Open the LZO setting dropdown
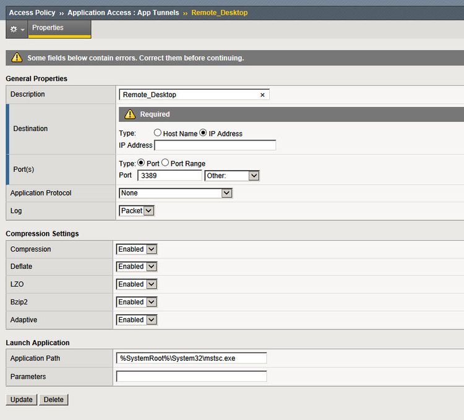 coord(137,285)
